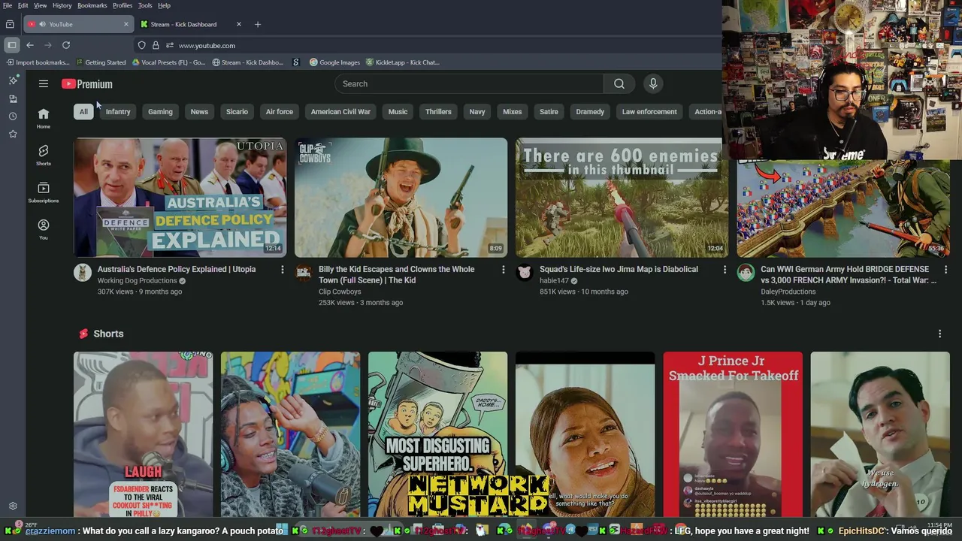Switch to Stream - Kick Dashboard tab

tap(192, 24)
